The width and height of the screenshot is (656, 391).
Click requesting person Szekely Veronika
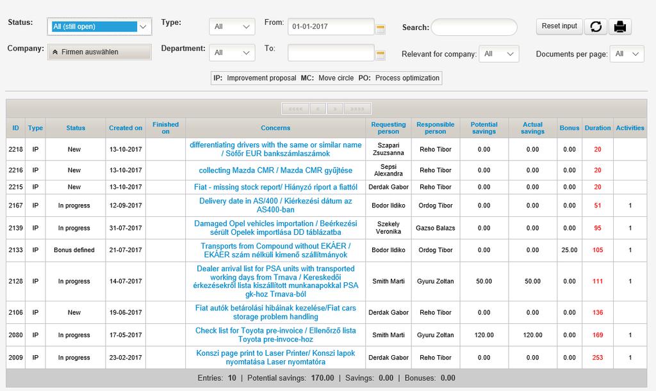click(x=388, y=228)
